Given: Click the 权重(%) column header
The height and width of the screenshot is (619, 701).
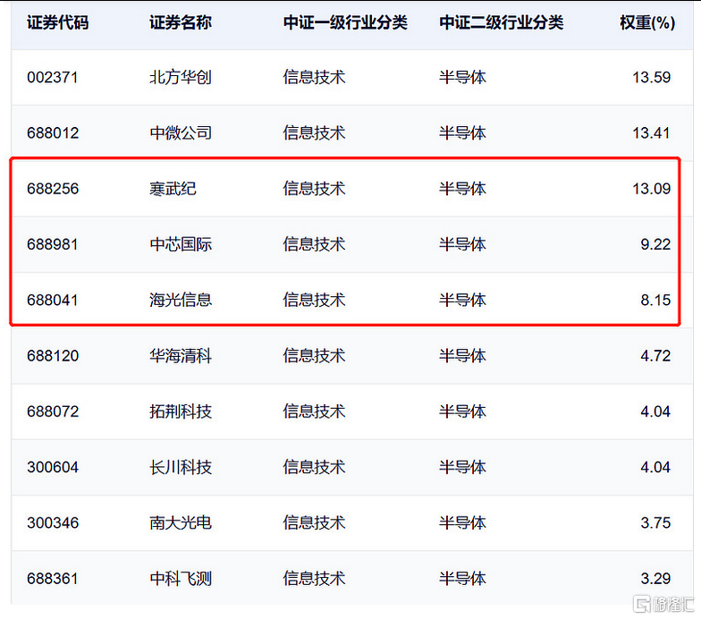Looking at the screenshot, I should (647, 22).
